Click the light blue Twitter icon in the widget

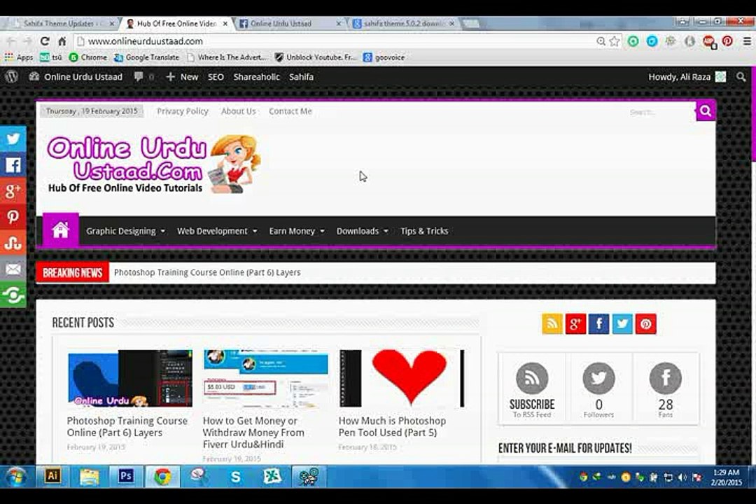[622, 324]
